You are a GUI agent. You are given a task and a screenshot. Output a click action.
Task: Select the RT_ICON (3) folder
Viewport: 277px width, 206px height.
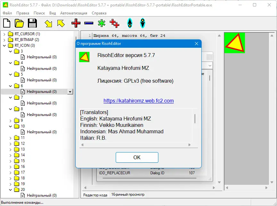coord(25,45)
